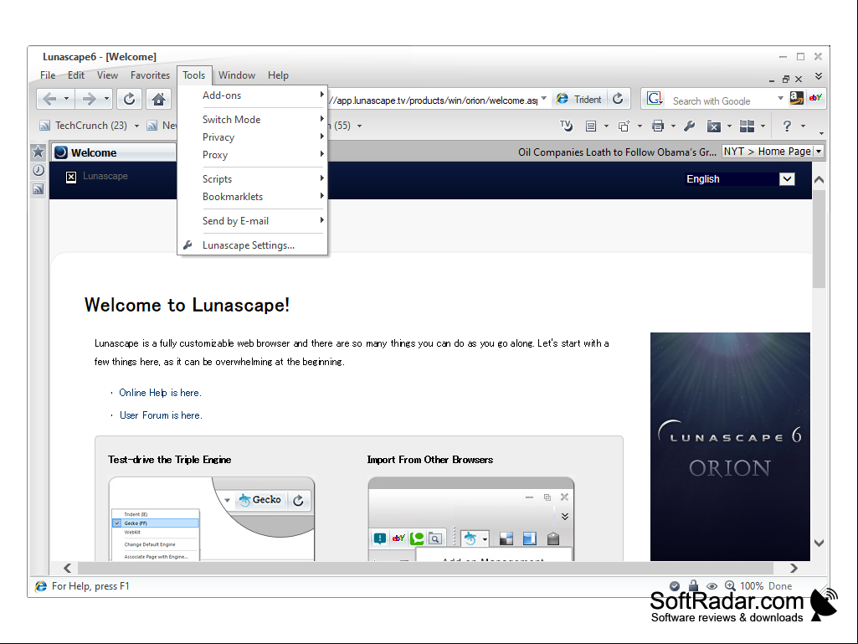Open the Send by E-mail submenu
This screenshot has height=644, width=858.
click(x=252, y=221)
